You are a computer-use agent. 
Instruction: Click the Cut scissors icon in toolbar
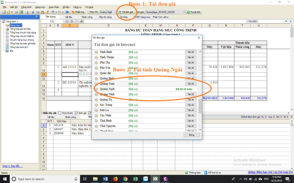pos(33,12)
